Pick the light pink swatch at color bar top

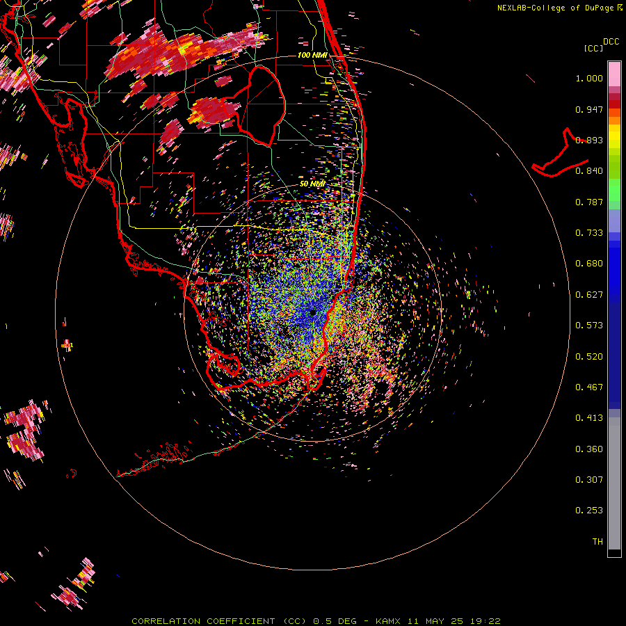pyautogui.click(x=614, y=74)
